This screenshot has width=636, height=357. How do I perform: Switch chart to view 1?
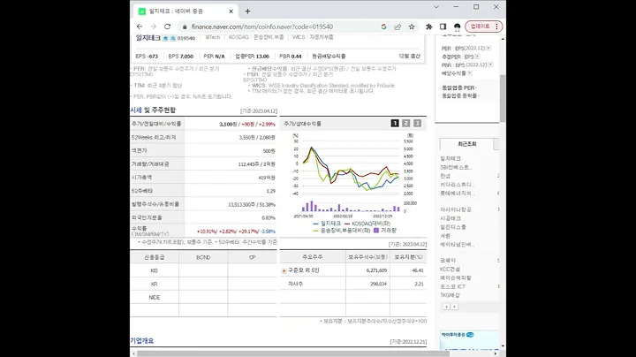[x=395, y=124]
